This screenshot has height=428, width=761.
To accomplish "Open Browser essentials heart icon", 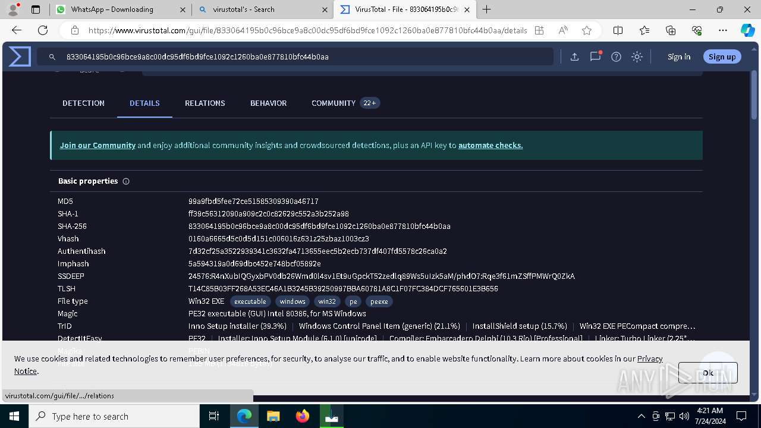I will click(697, 30).
